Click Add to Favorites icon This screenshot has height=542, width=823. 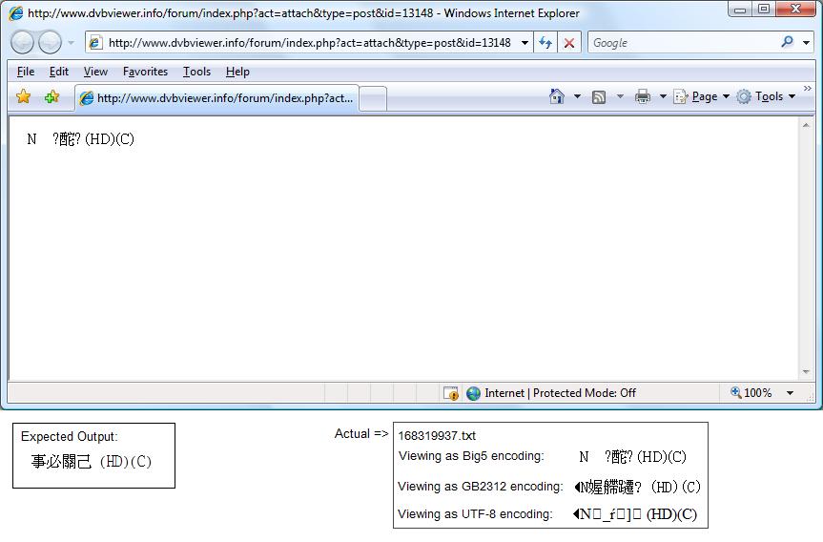pyautogui.click(x=51, y=96)
